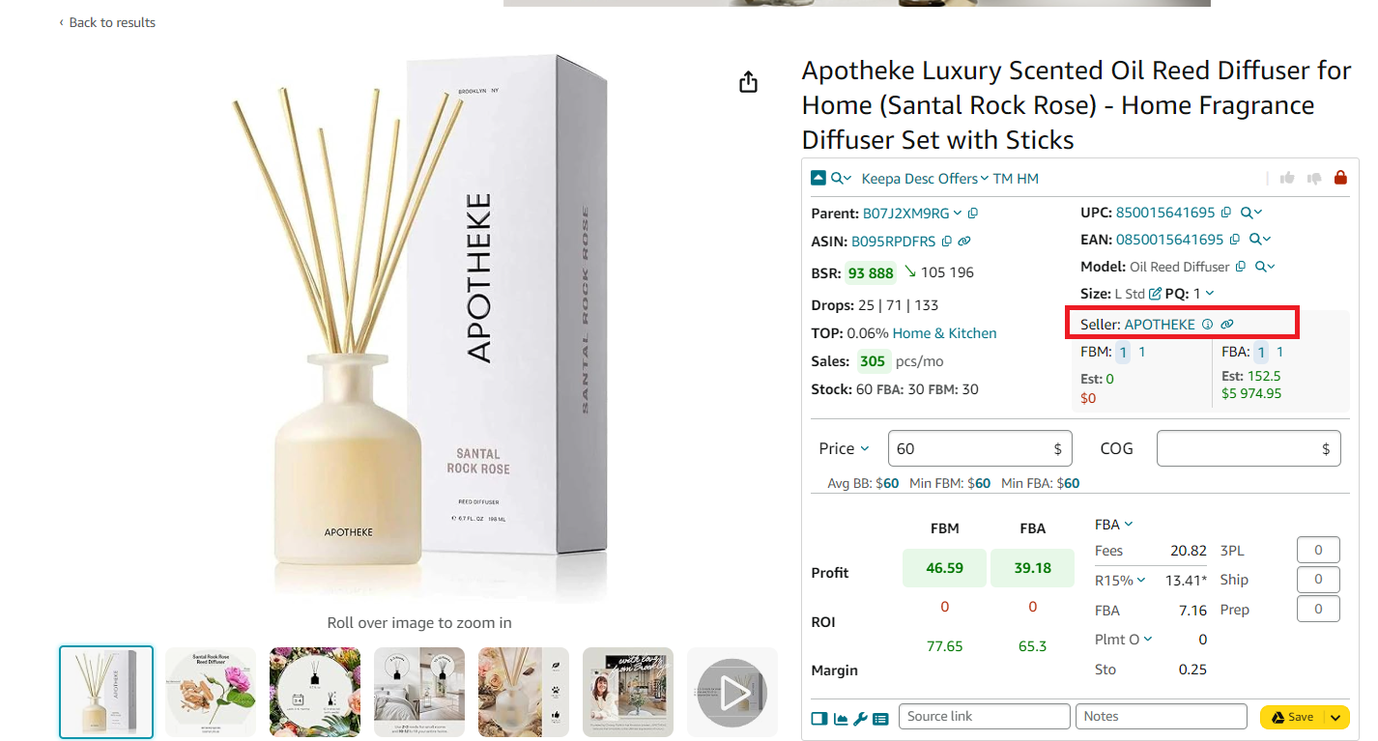The width and height of the screenshot is (1378, 741).
Task: Open the chart icon in bottom toolbar
Action: pos(841,719)
